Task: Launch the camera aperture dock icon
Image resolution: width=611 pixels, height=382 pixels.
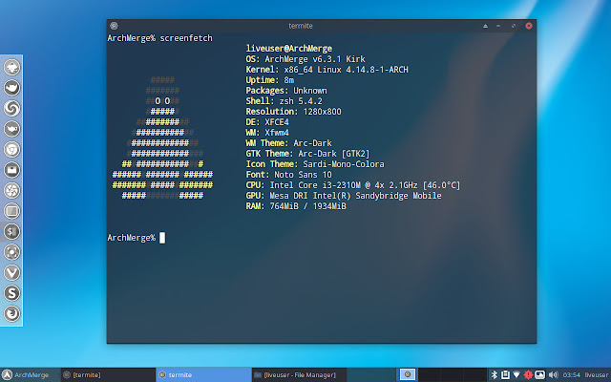Action: pyautogui.click(x=11, y=190)
